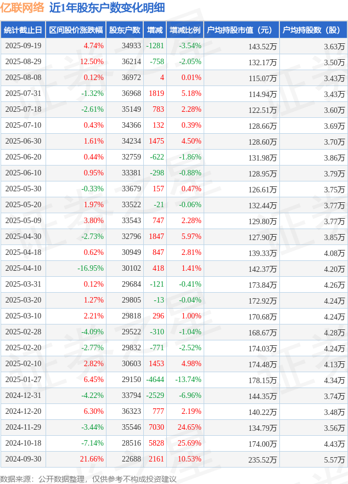
Task: Click the 股东户数 column header
Action: coord(125,30)
